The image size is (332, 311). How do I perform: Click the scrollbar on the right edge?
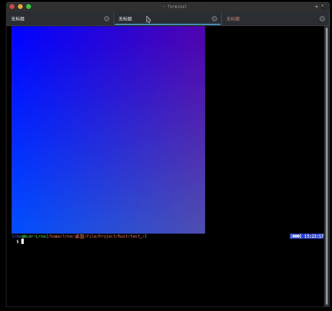[326, 138]
